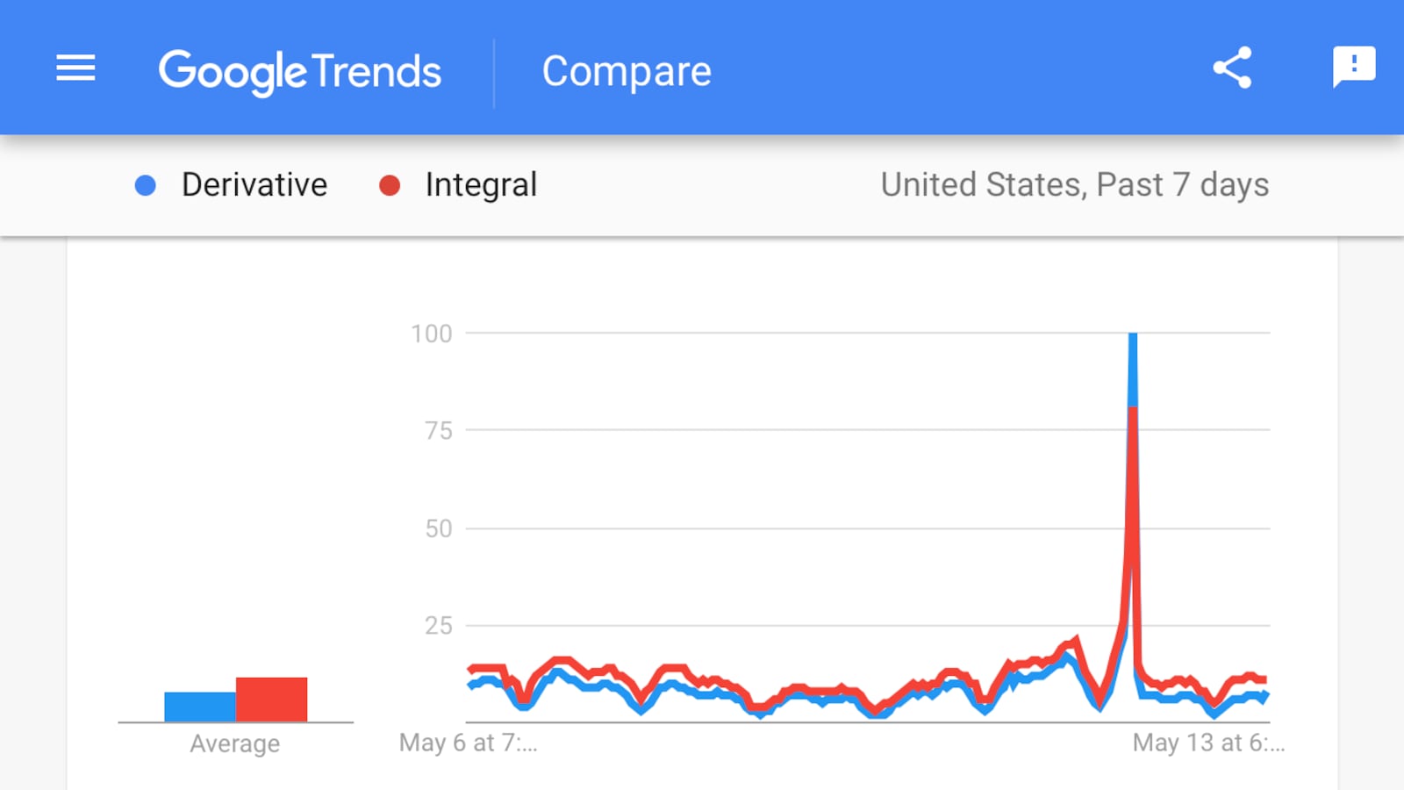Screen dimensions: 1404x790
Task: Click the blue Derivative average bar
Action: (x=200, y=707)
